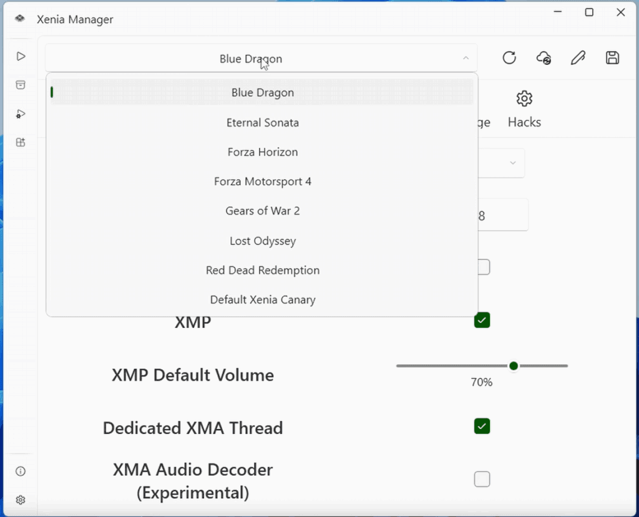Click the XMP Default Volume label
The width and height of the screenshot is (639, 517).
click(193, 375)
